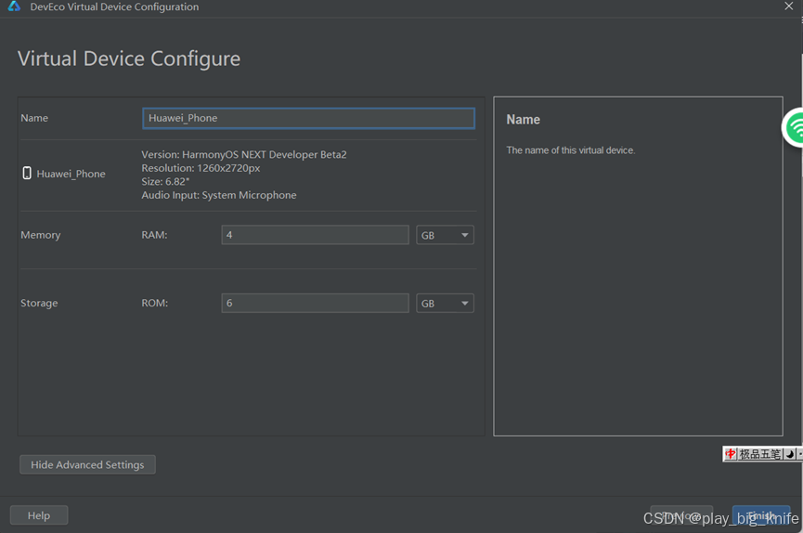This screenshot has height=533, width=803.
Task: Close the Virtual Device Configuration window
Action: coord(789,6)
